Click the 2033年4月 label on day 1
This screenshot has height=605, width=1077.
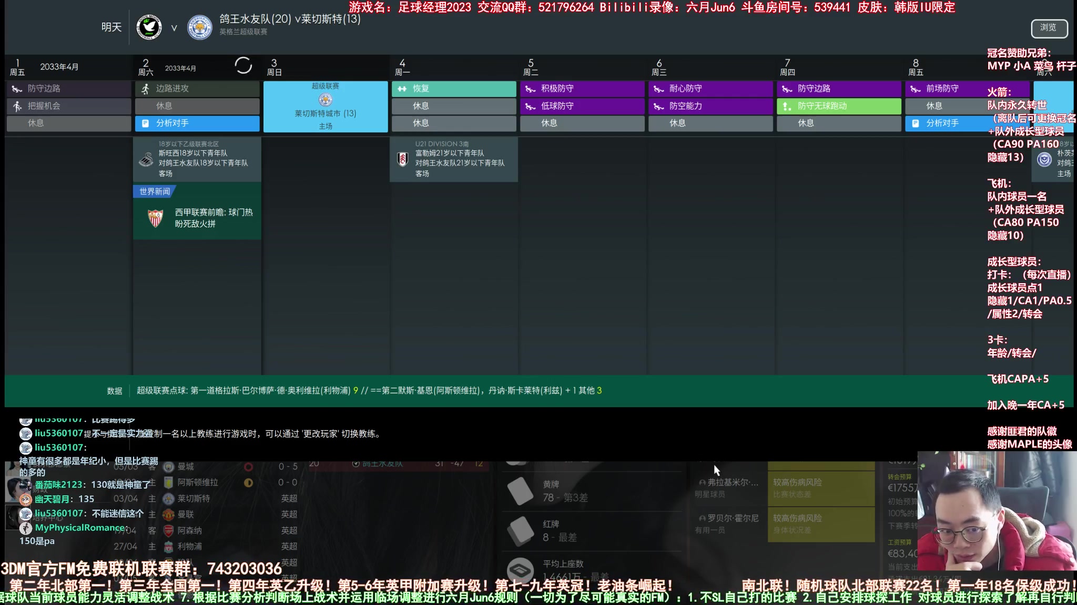pyautogui.click(x=59, y=67)
